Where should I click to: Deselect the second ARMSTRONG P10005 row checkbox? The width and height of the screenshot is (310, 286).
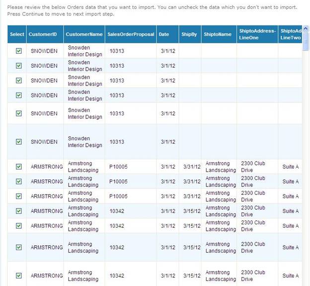19,182
